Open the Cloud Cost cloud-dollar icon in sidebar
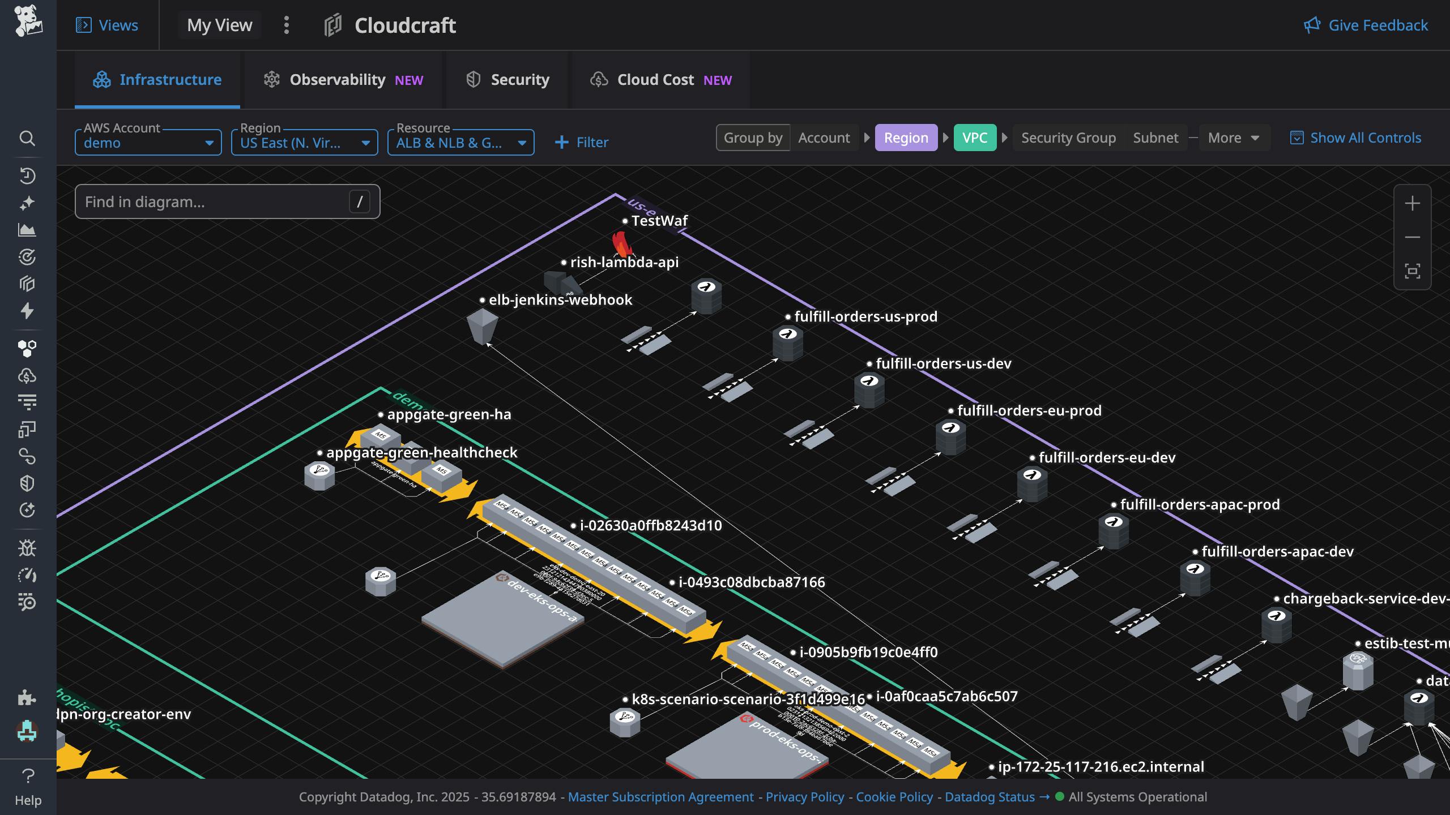 (28, 375)
